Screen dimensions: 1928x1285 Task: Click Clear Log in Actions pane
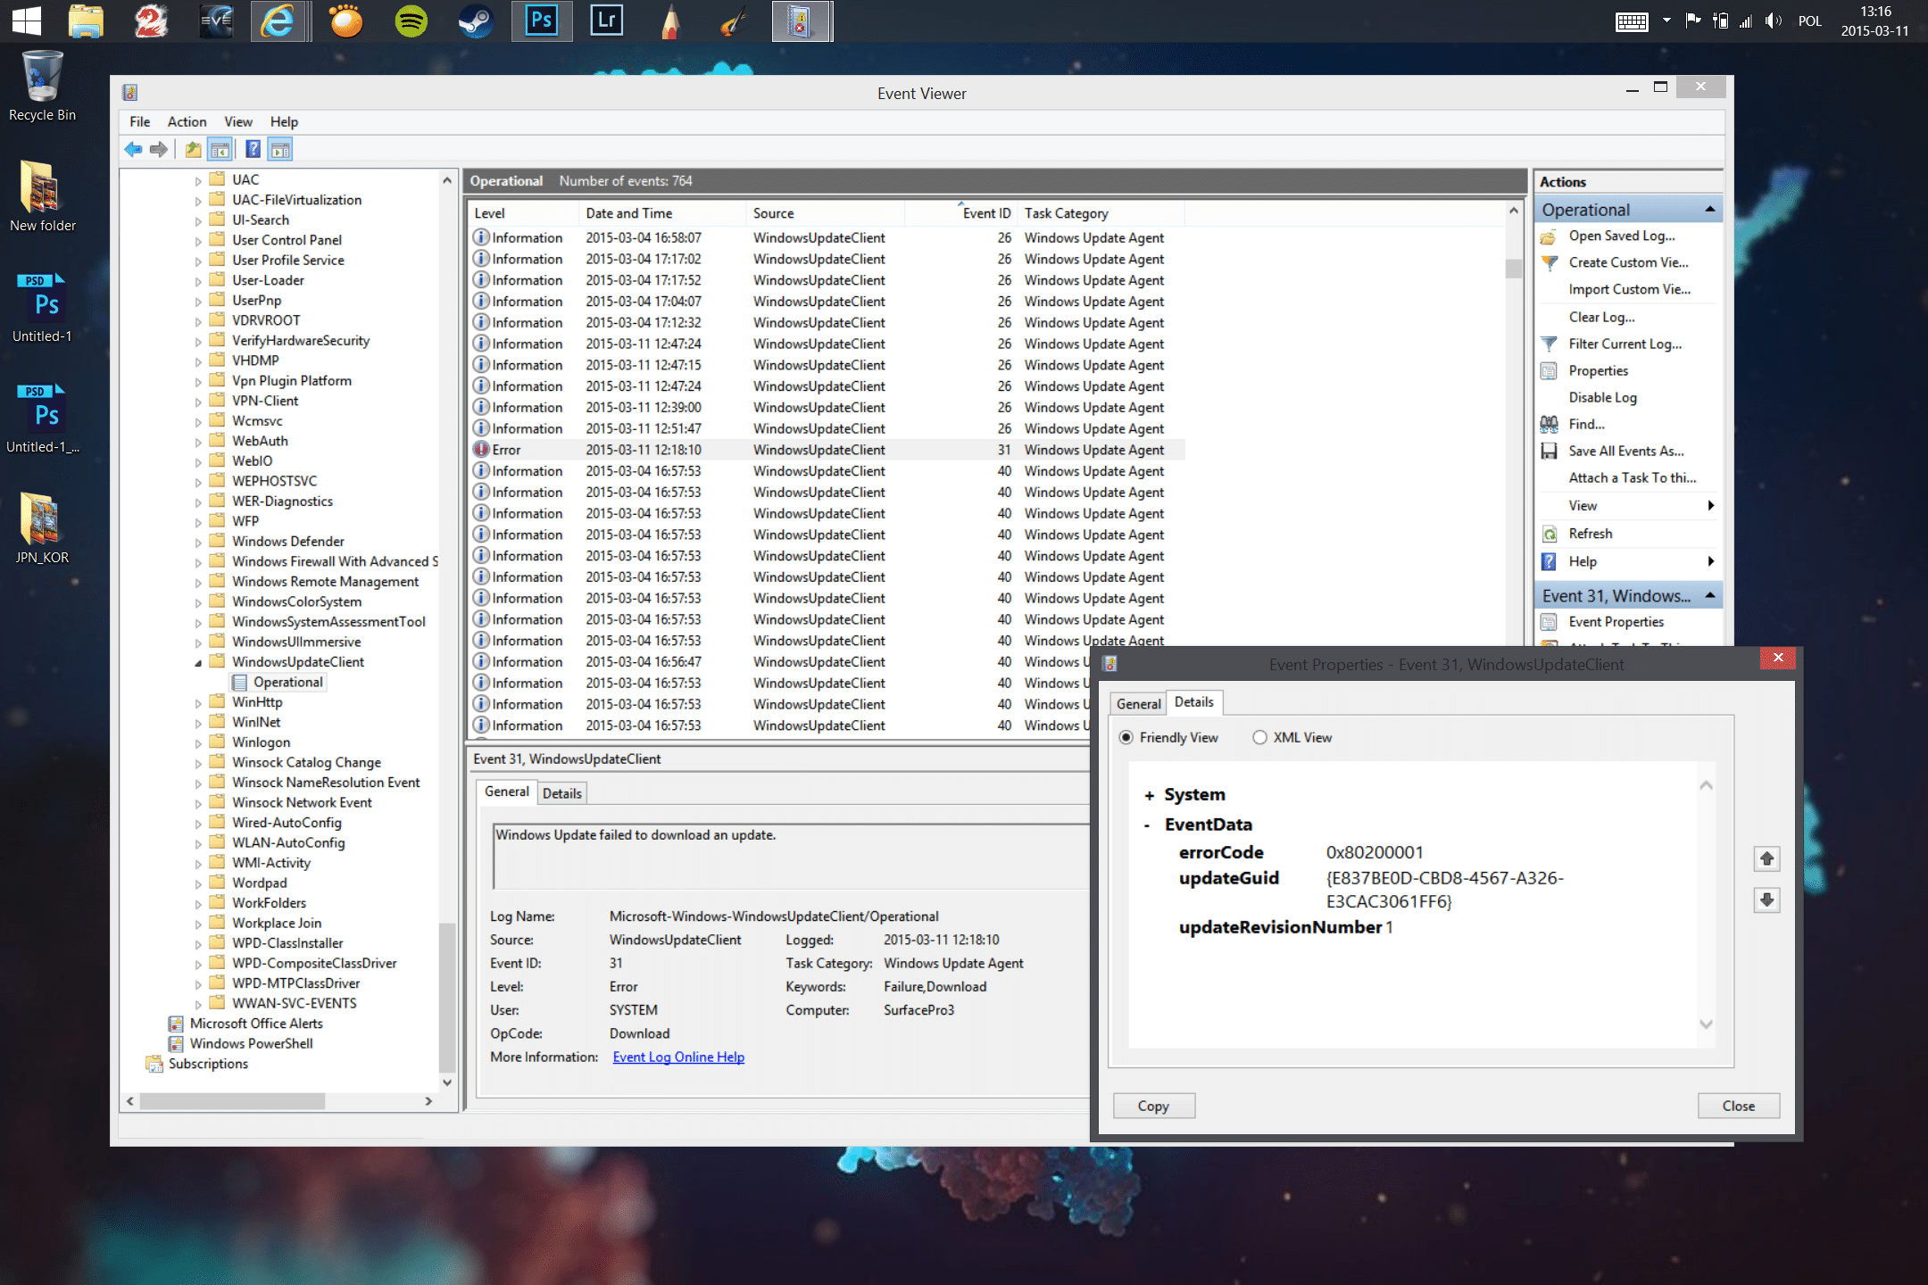(1601, 317)
